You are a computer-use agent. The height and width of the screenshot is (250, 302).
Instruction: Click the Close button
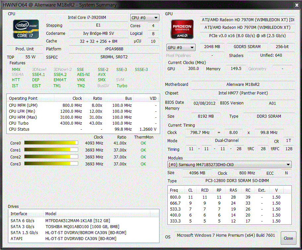[288, 238]
